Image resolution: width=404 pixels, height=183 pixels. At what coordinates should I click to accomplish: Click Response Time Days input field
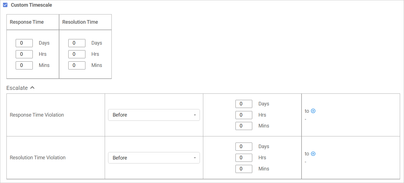24,43
